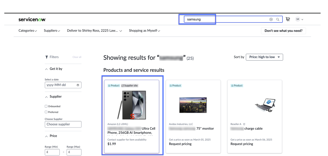Open the Price: high to low sort dropdown
Screen dimensions: 328x156
pyautogui.click(x=265, y=57)
